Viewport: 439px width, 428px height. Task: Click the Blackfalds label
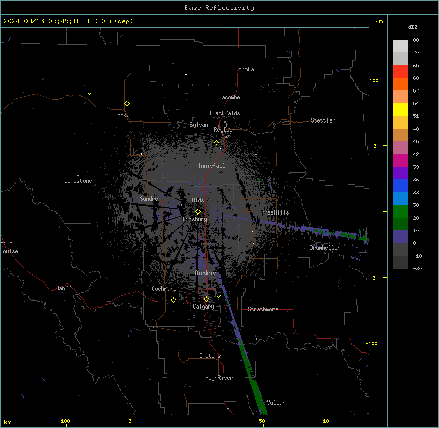(x=225, y=113)
